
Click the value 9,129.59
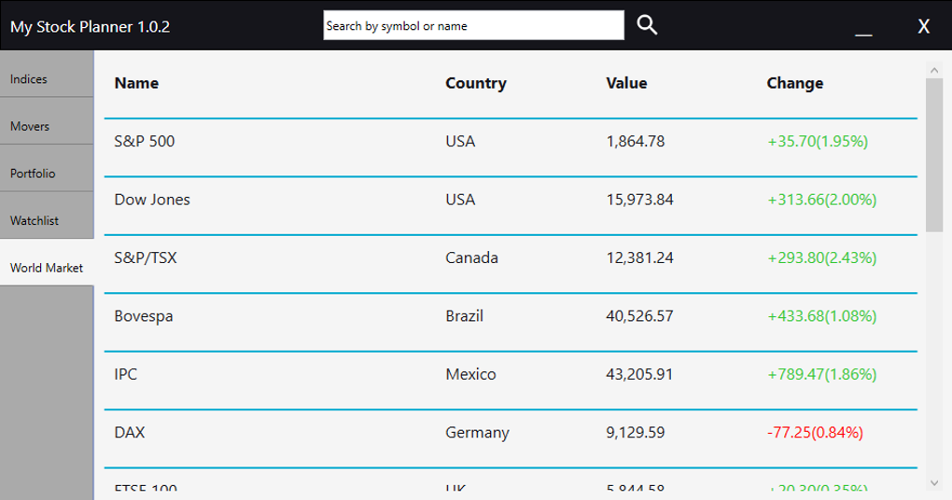click(x=636, y=433)
